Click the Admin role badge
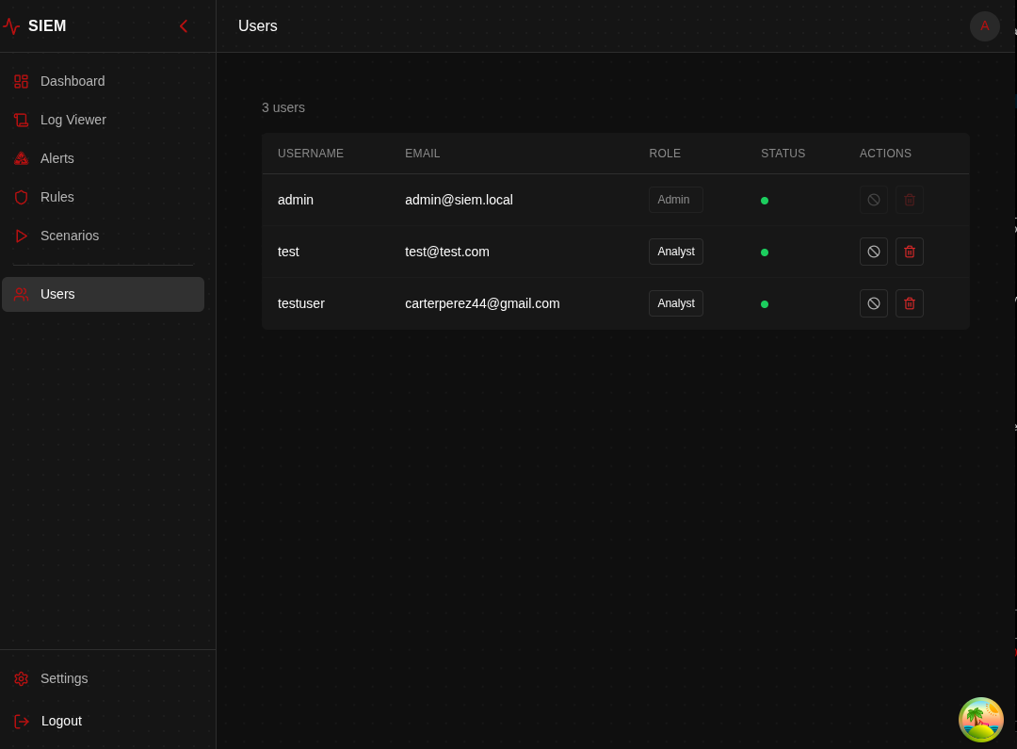1017x749 pixels. point(676,200)
